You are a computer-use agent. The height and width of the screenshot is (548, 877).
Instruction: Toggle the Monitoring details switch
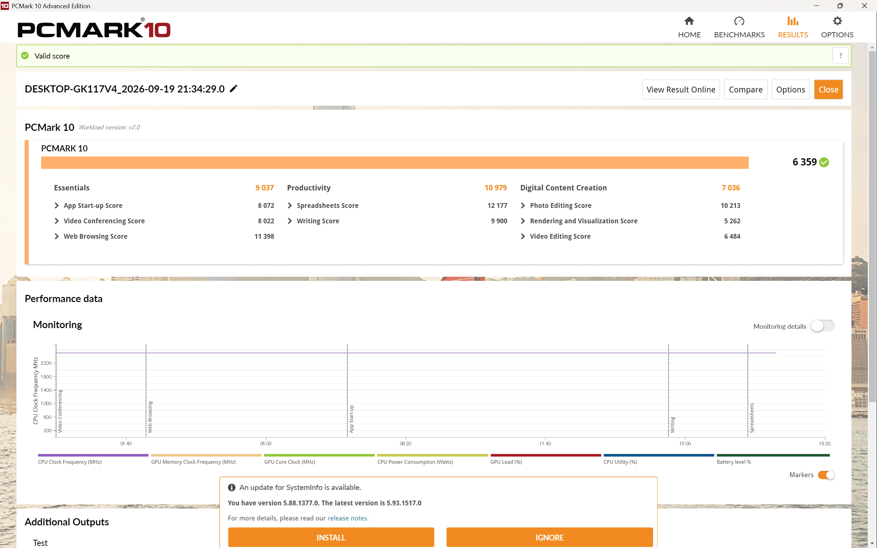pyautogui.click(x=822, y=326)
